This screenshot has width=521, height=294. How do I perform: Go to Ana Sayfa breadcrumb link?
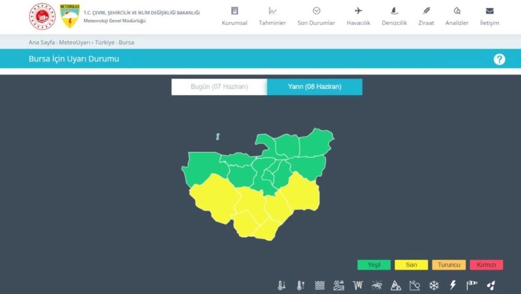[x=42, y=42]
